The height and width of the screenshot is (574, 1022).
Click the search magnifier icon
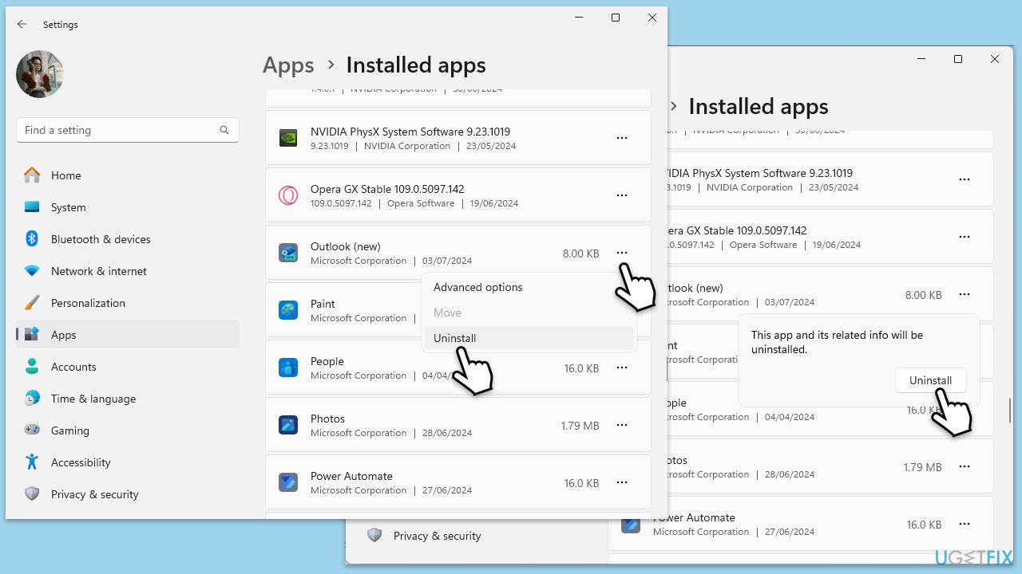pos(224,130)
